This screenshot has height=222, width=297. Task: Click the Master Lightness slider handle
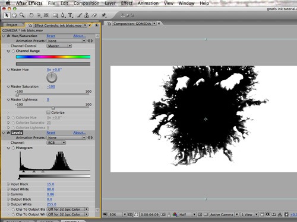53,108
